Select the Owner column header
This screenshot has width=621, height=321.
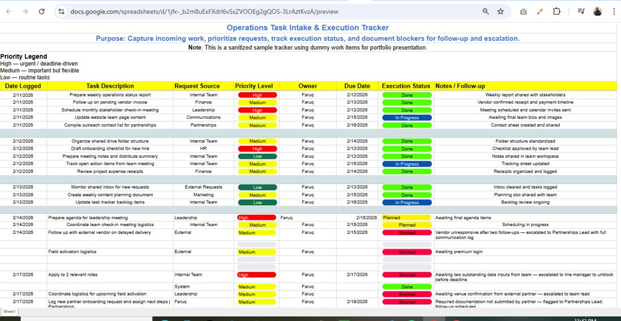click(x=308, y=86)
